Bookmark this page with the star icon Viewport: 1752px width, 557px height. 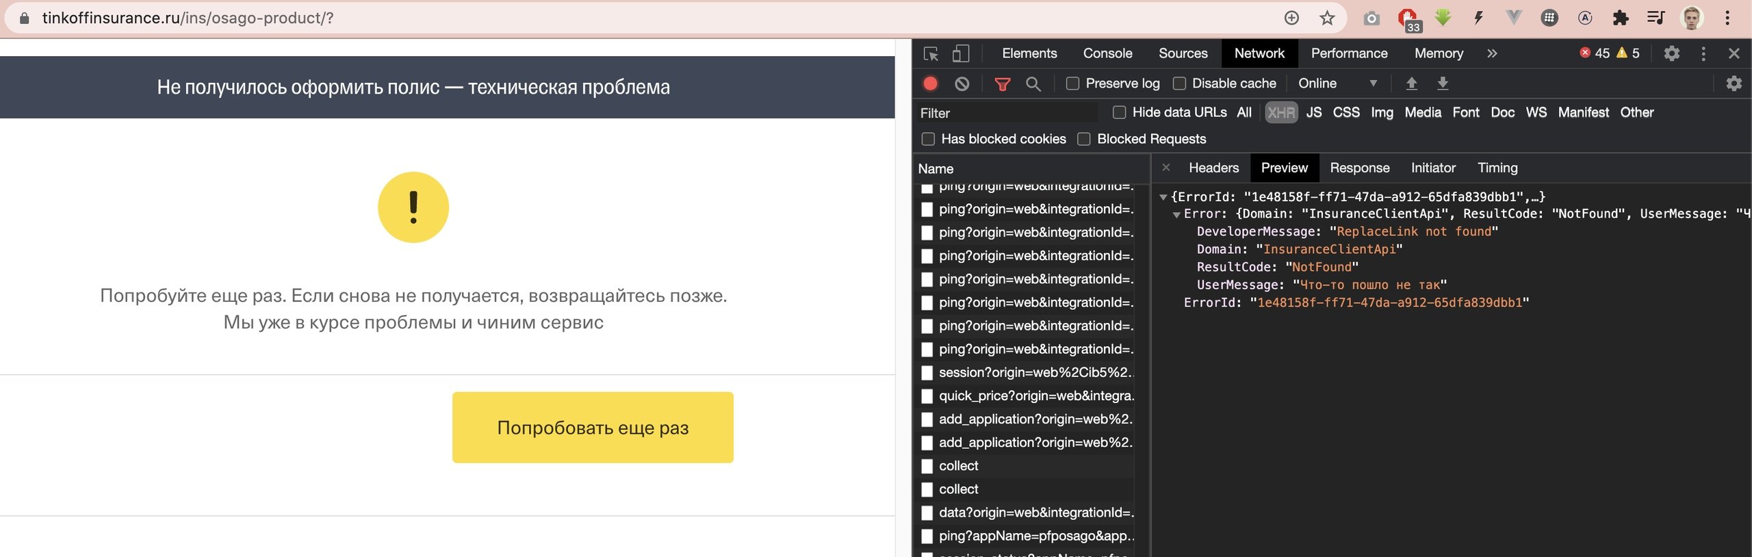point(1327,18)
